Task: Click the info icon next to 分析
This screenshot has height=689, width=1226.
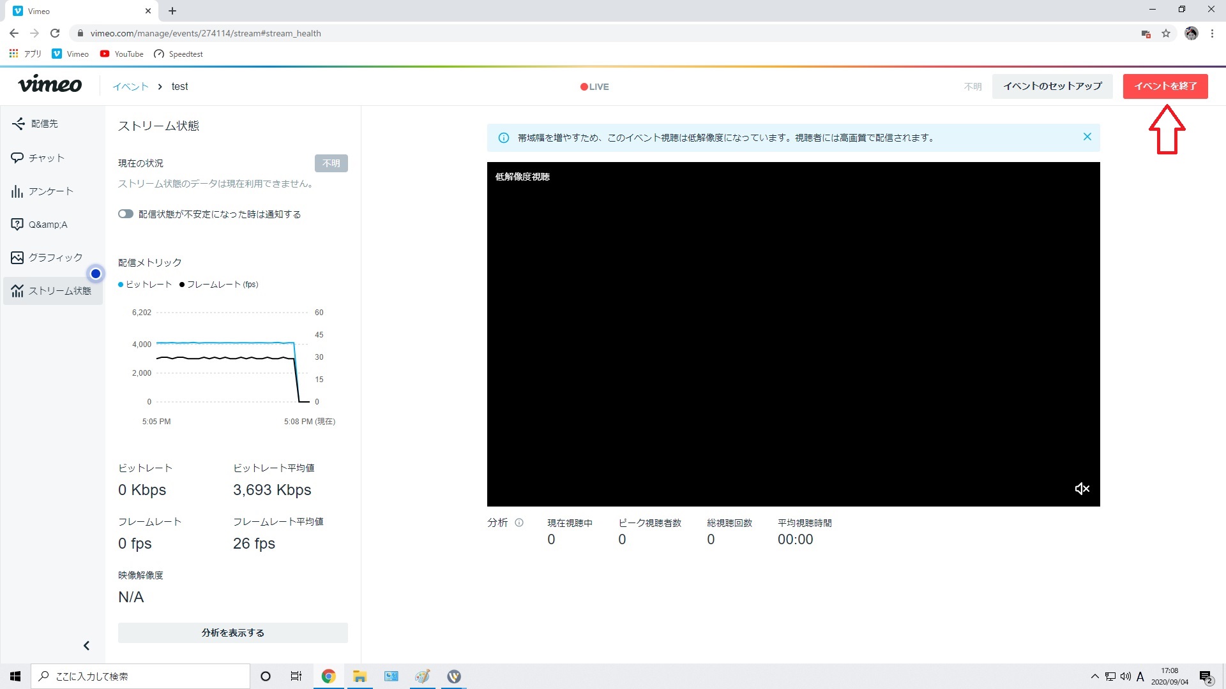Action: point(519,522)
